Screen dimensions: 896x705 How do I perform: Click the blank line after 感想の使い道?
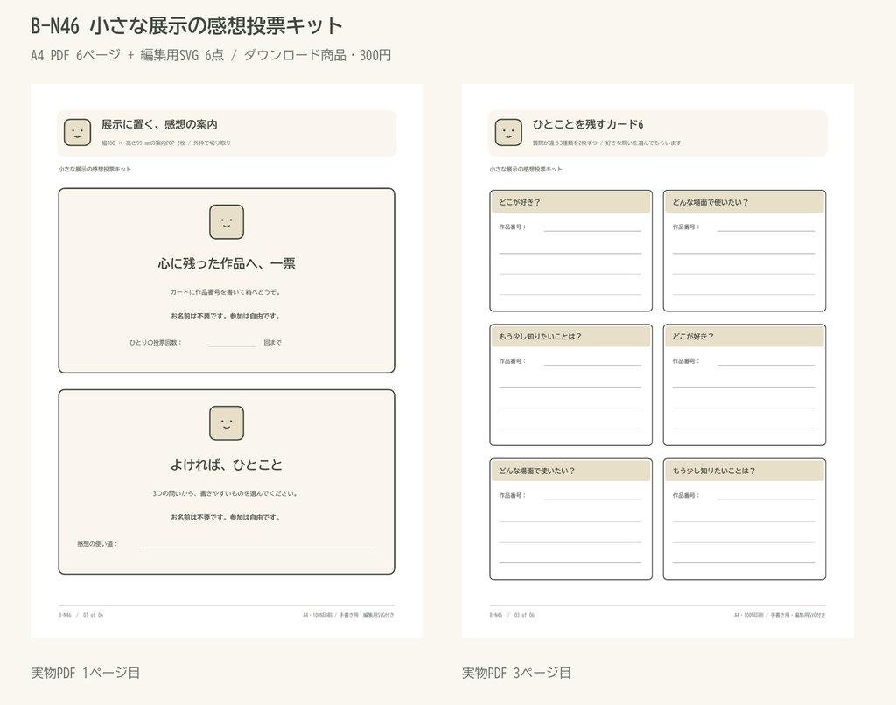259,547
